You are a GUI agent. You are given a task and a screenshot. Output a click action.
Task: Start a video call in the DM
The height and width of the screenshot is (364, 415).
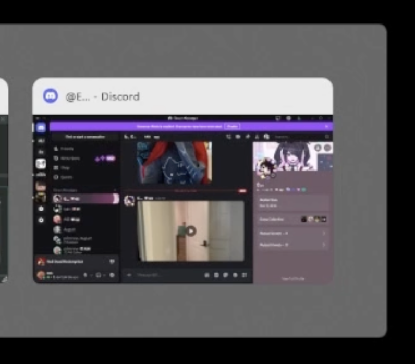coord(238,137)
